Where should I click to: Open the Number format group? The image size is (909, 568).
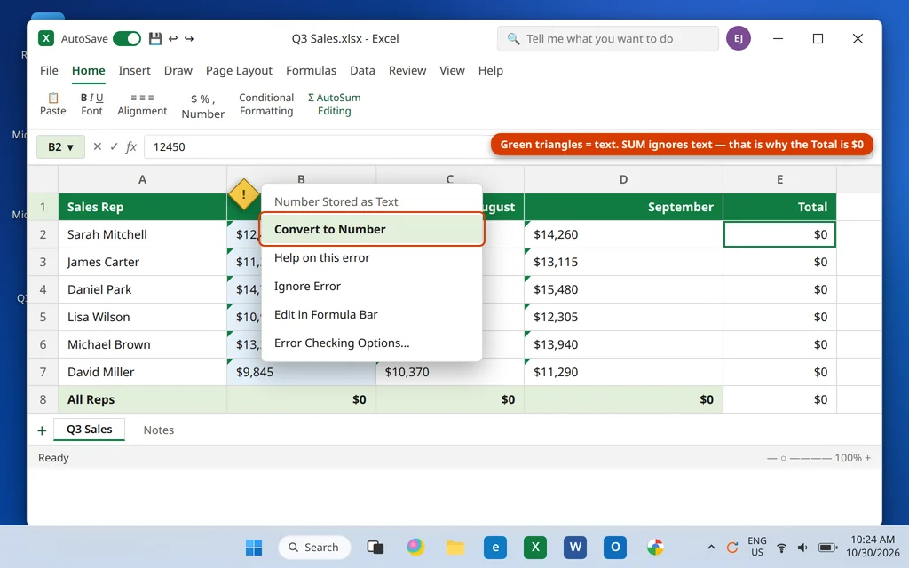coord(203,106)
